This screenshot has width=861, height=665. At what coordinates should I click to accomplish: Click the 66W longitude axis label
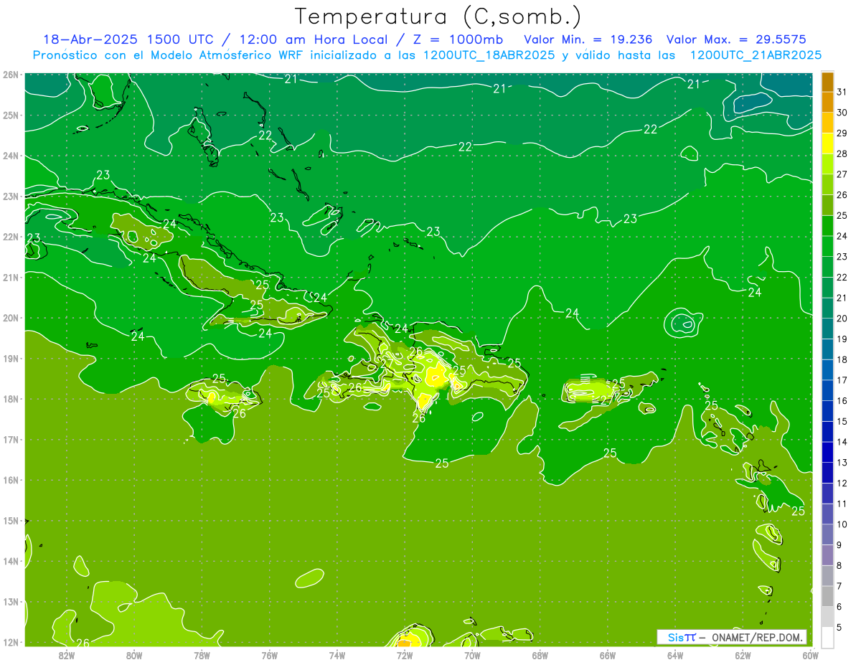tap(607, 654)
